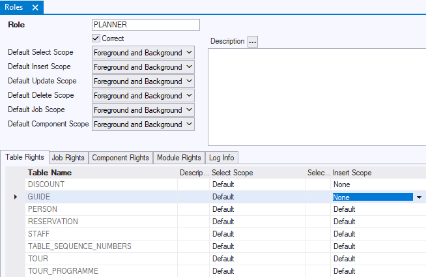Image resolution: width=426 pixels, height=277 pixels.
Task: Switch to the Job Rights tab
Action: coord(68,158)
